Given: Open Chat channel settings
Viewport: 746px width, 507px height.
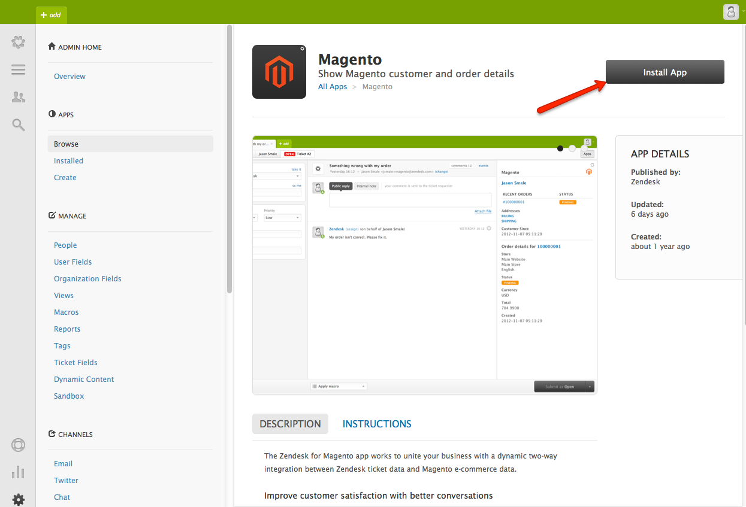Looking at the screenshot, I should pyautogui.click(x=62, y=497).
